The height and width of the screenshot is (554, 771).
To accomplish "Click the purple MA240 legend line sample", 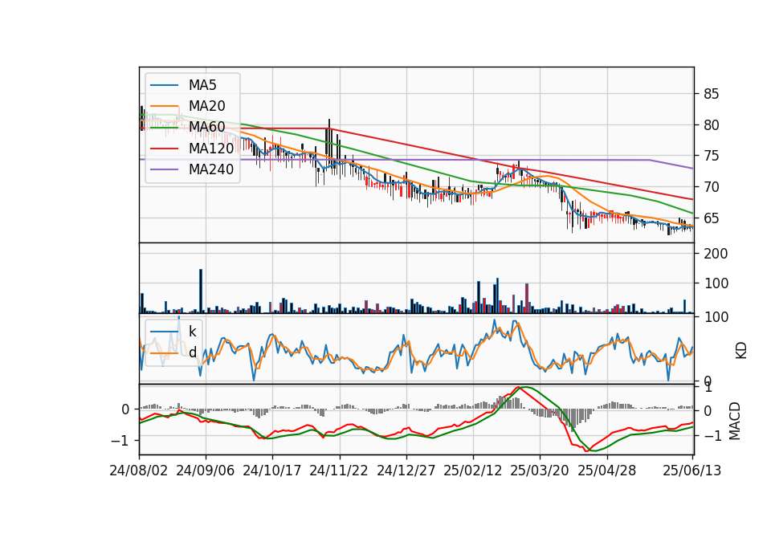I will click(164, 169).
